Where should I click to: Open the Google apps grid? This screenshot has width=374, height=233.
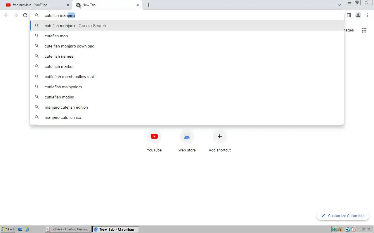click(x=364, y=30)
